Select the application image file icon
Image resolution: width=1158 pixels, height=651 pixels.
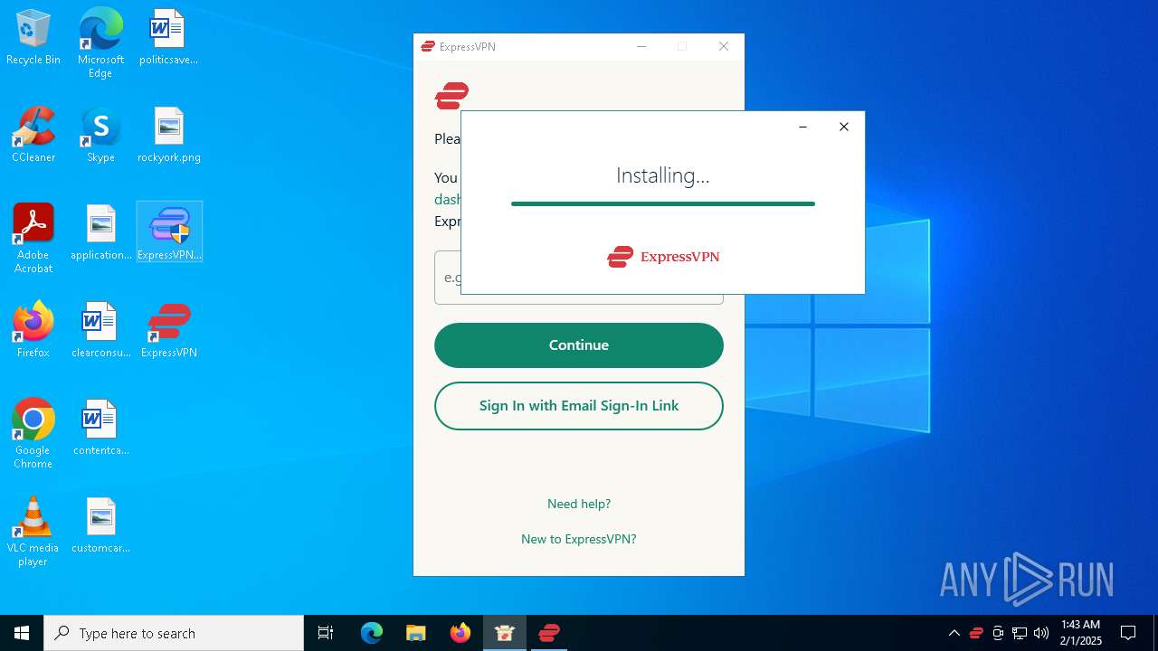pyautogui.click(x=100, y=232)
